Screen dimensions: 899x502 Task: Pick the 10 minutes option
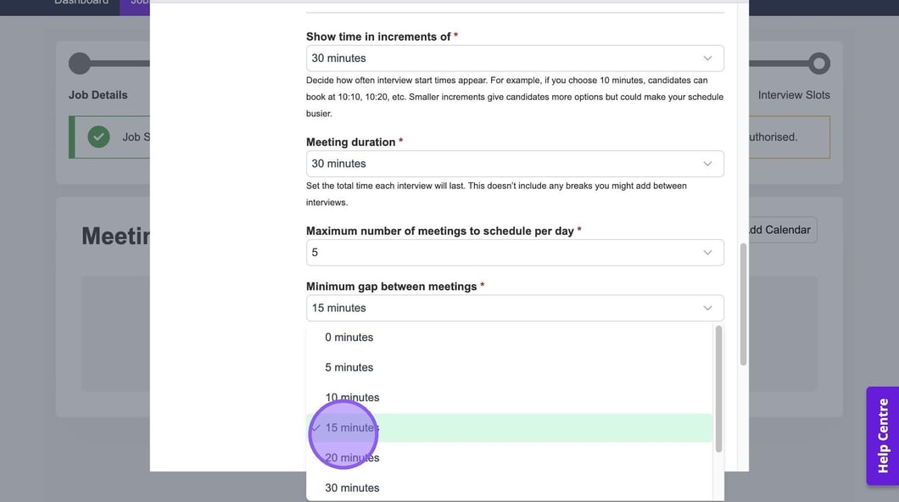coord(353,398)
